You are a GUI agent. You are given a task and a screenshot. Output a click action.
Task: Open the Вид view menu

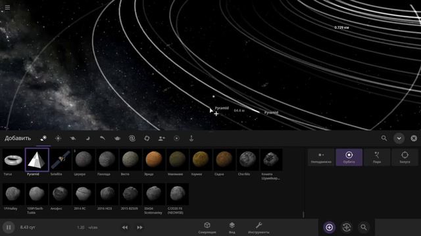coord(232,227)
